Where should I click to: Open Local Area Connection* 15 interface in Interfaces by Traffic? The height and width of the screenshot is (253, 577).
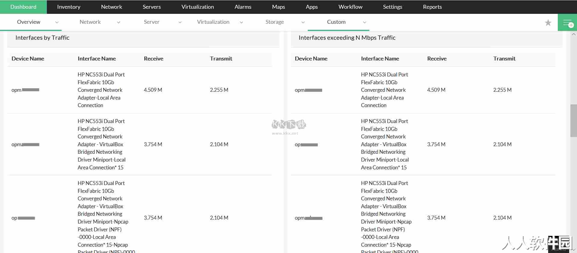pos(102,144)
